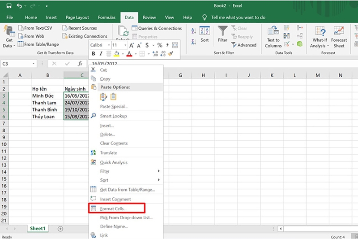Select cell containing Minh Đức
Image resolution: width=358 pixels, height=239 pixels.
47,96
